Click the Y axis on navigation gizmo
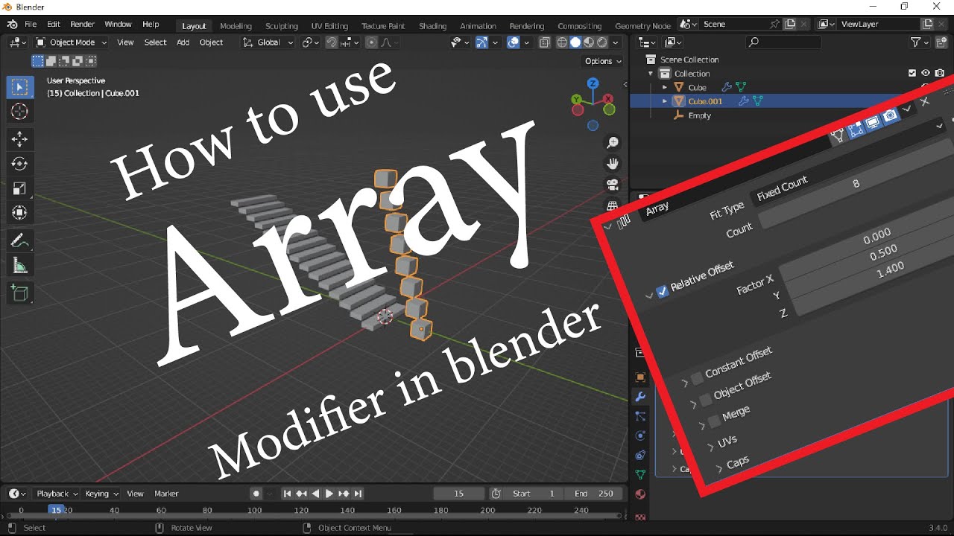The height and width of the screenshot is (536, 954). (577, 98)
